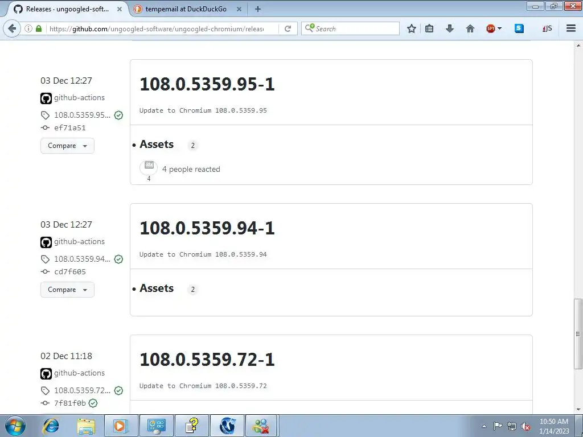Click github-actions avatar beside 72-1 release
583x437 pixels.
coord(46,374)
